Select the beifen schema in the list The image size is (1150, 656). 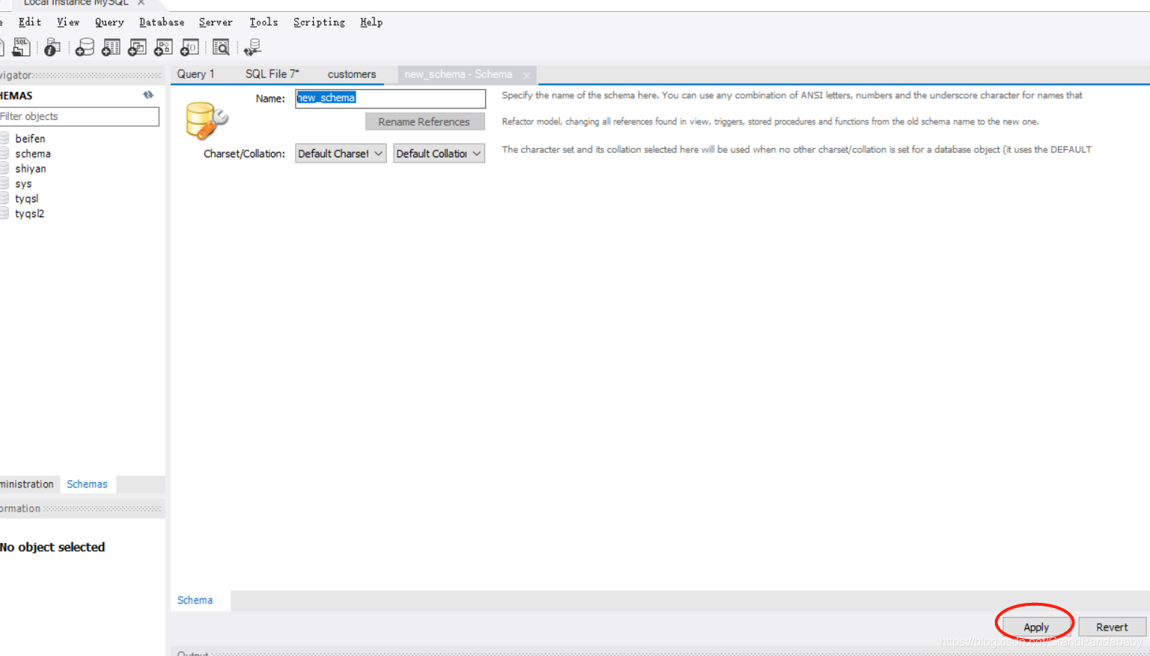click(30, 139)
